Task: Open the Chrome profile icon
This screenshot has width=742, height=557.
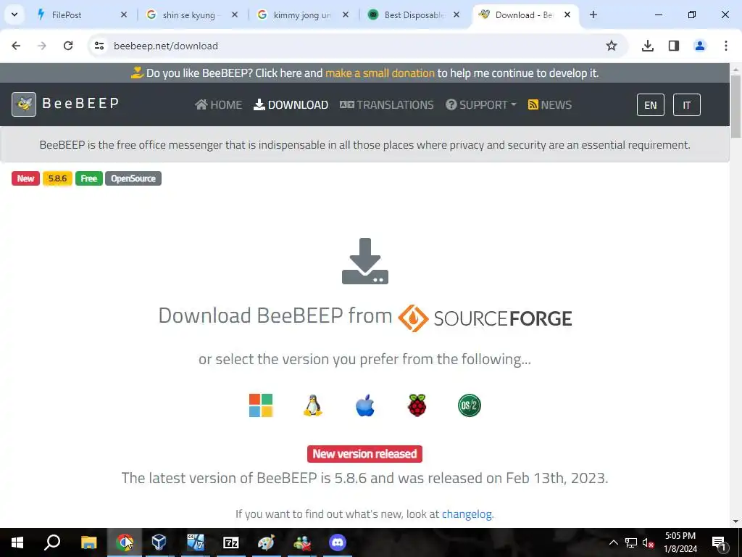Action: pyautogui.click(x=700, y=46)
